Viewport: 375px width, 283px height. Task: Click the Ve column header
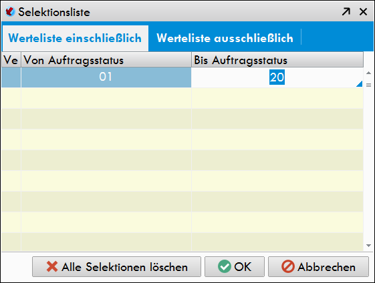(x=11, y=59)
